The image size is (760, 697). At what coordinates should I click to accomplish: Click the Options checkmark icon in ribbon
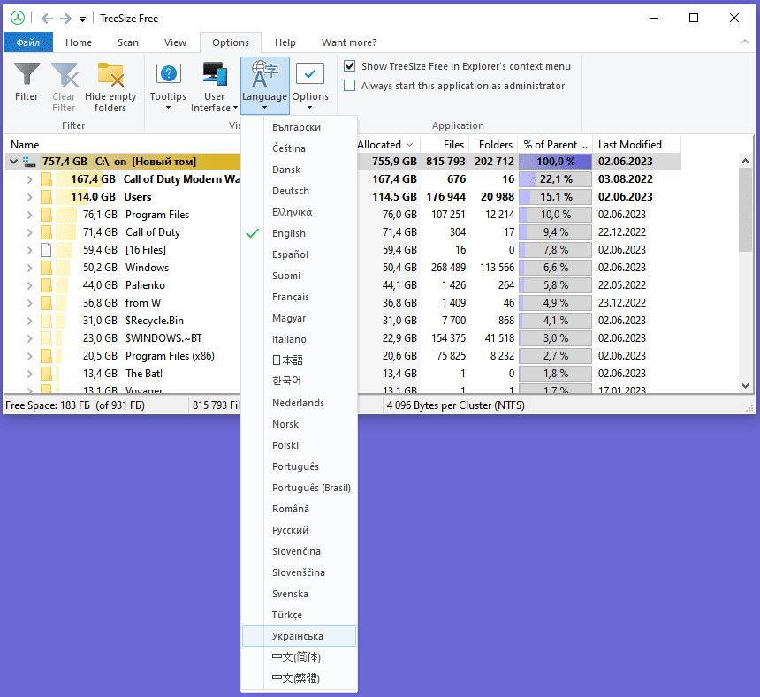(x=310, y=74)
